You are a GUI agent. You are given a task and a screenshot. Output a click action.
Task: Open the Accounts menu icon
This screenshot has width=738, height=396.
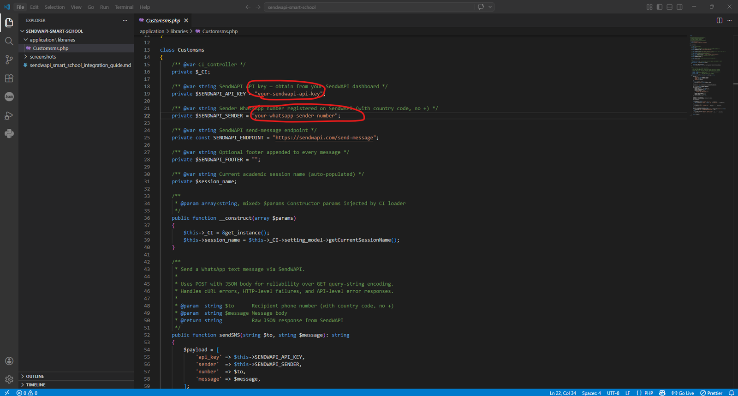pyautogui.click(x=9, y=361)
